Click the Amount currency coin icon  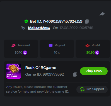click(25, 52)
